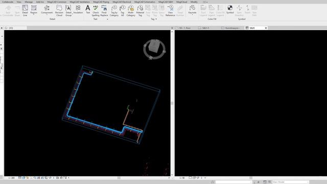Select the Insulation tool

pos(78,10)
